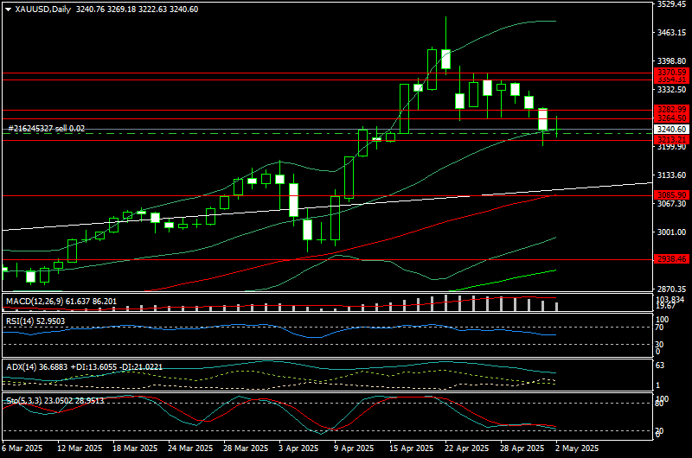
Task: Open the chart menu triangle beside XAUUSD,Daily
Action: click(x=9, y=10)
